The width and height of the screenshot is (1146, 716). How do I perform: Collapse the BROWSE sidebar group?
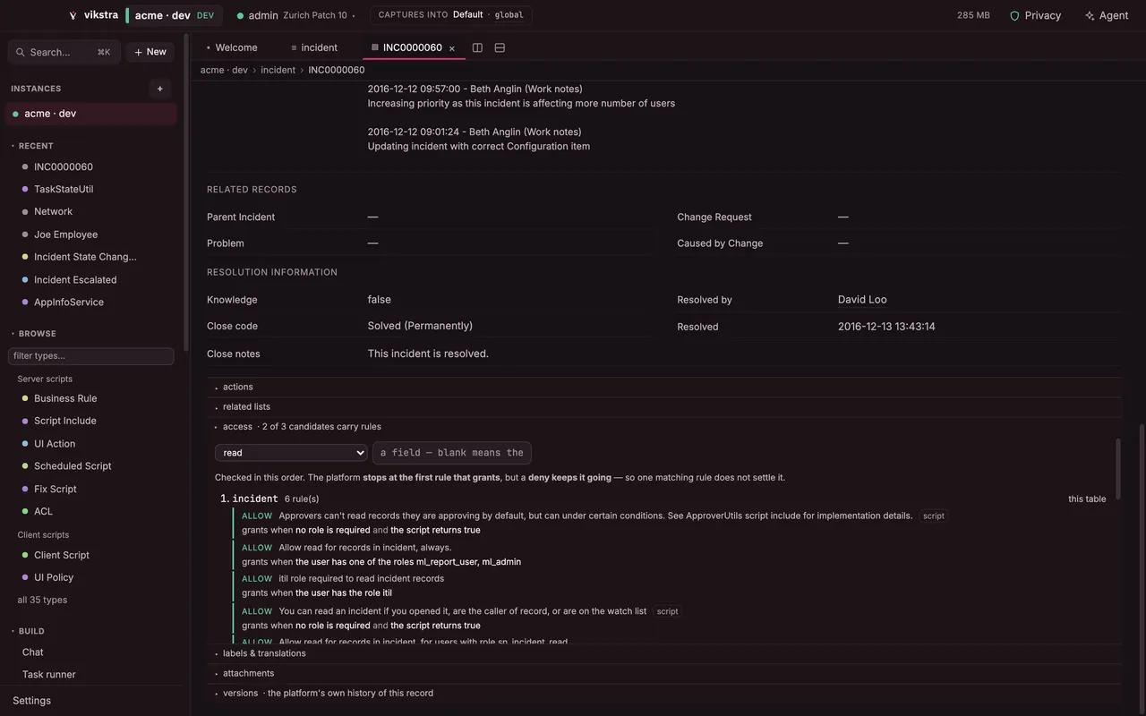tap(33, 334)
